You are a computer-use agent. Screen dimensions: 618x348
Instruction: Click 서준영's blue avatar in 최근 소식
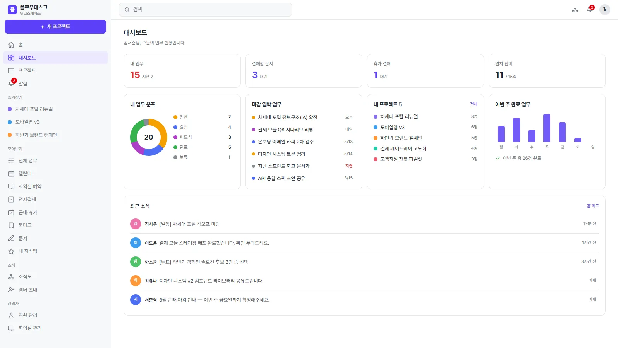[x=136, y=300]
